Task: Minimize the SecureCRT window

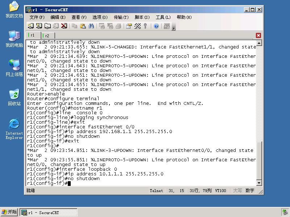Action: coord(246,10)
